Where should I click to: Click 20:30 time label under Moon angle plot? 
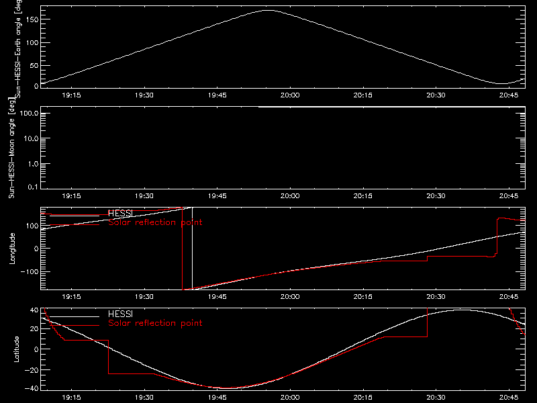pyautogui.click(x=436, y=195)
